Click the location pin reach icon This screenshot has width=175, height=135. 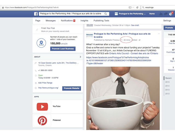(41, 43)
